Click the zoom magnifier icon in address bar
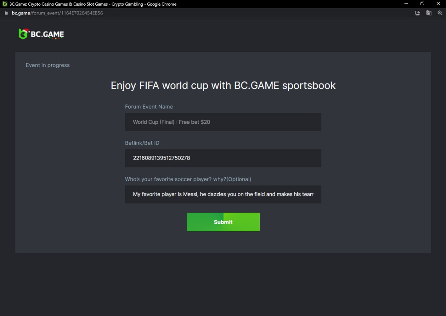The width and height of the screenshot is (446, 316). click(440, 13)
